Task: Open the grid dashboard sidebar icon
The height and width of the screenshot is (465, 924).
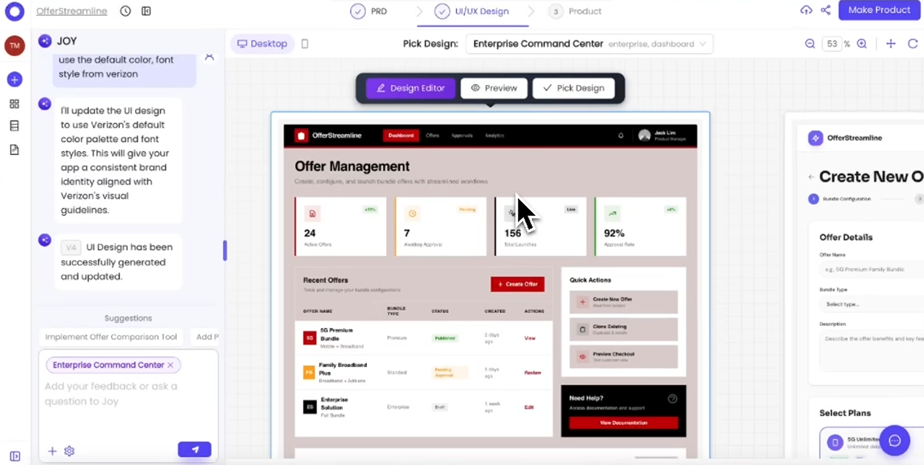Action: (x=14, y=104)
